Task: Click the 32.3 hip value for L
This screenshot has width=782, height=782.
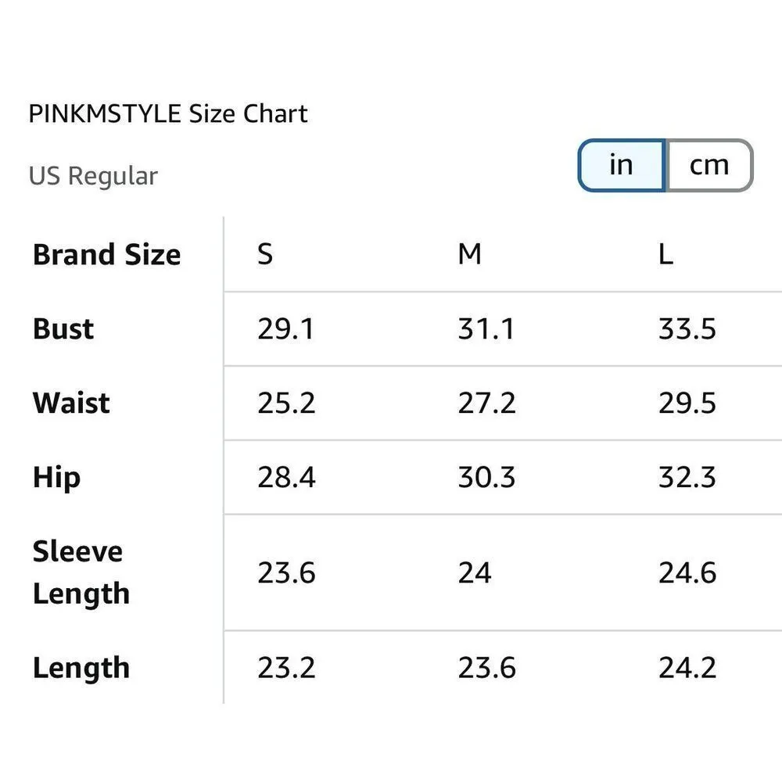Action: point(687,478)
